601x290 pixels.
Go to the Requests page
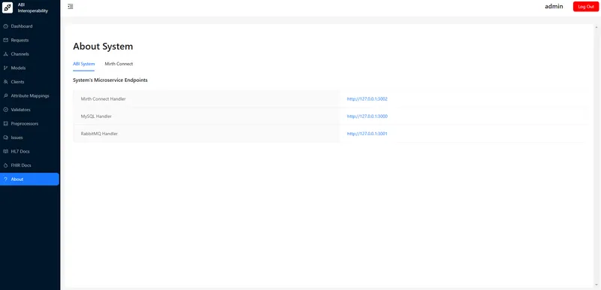[x=29, y=41]
